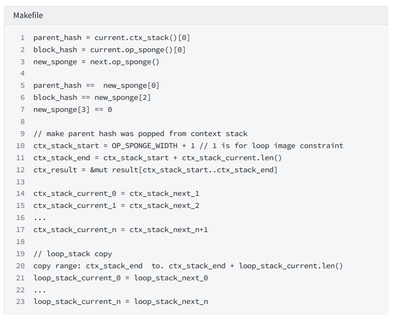This screenshot has width=393, height=322.
Task: Click line number 23 in gutter
Action: (20, 302)
